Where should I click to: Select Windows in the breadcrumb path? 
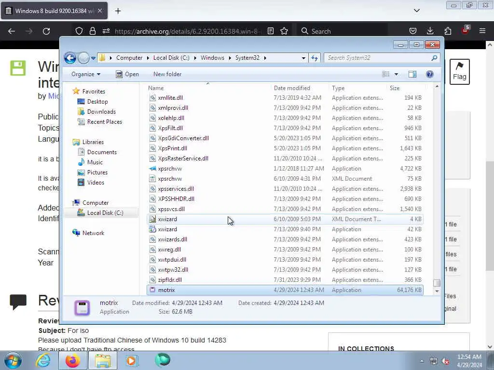[212, 58]
